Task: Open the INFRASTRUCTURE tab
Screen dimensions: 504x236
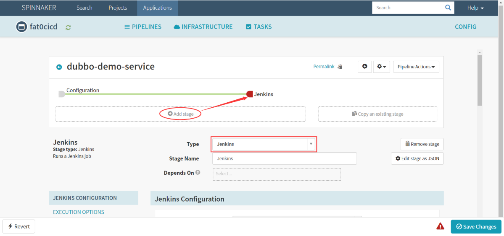Action: pos(203,27)
